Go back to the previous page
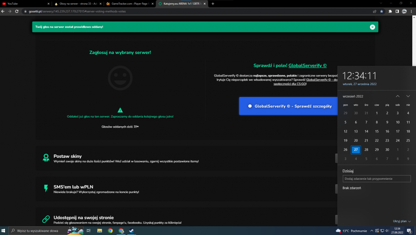 (3, 11)
